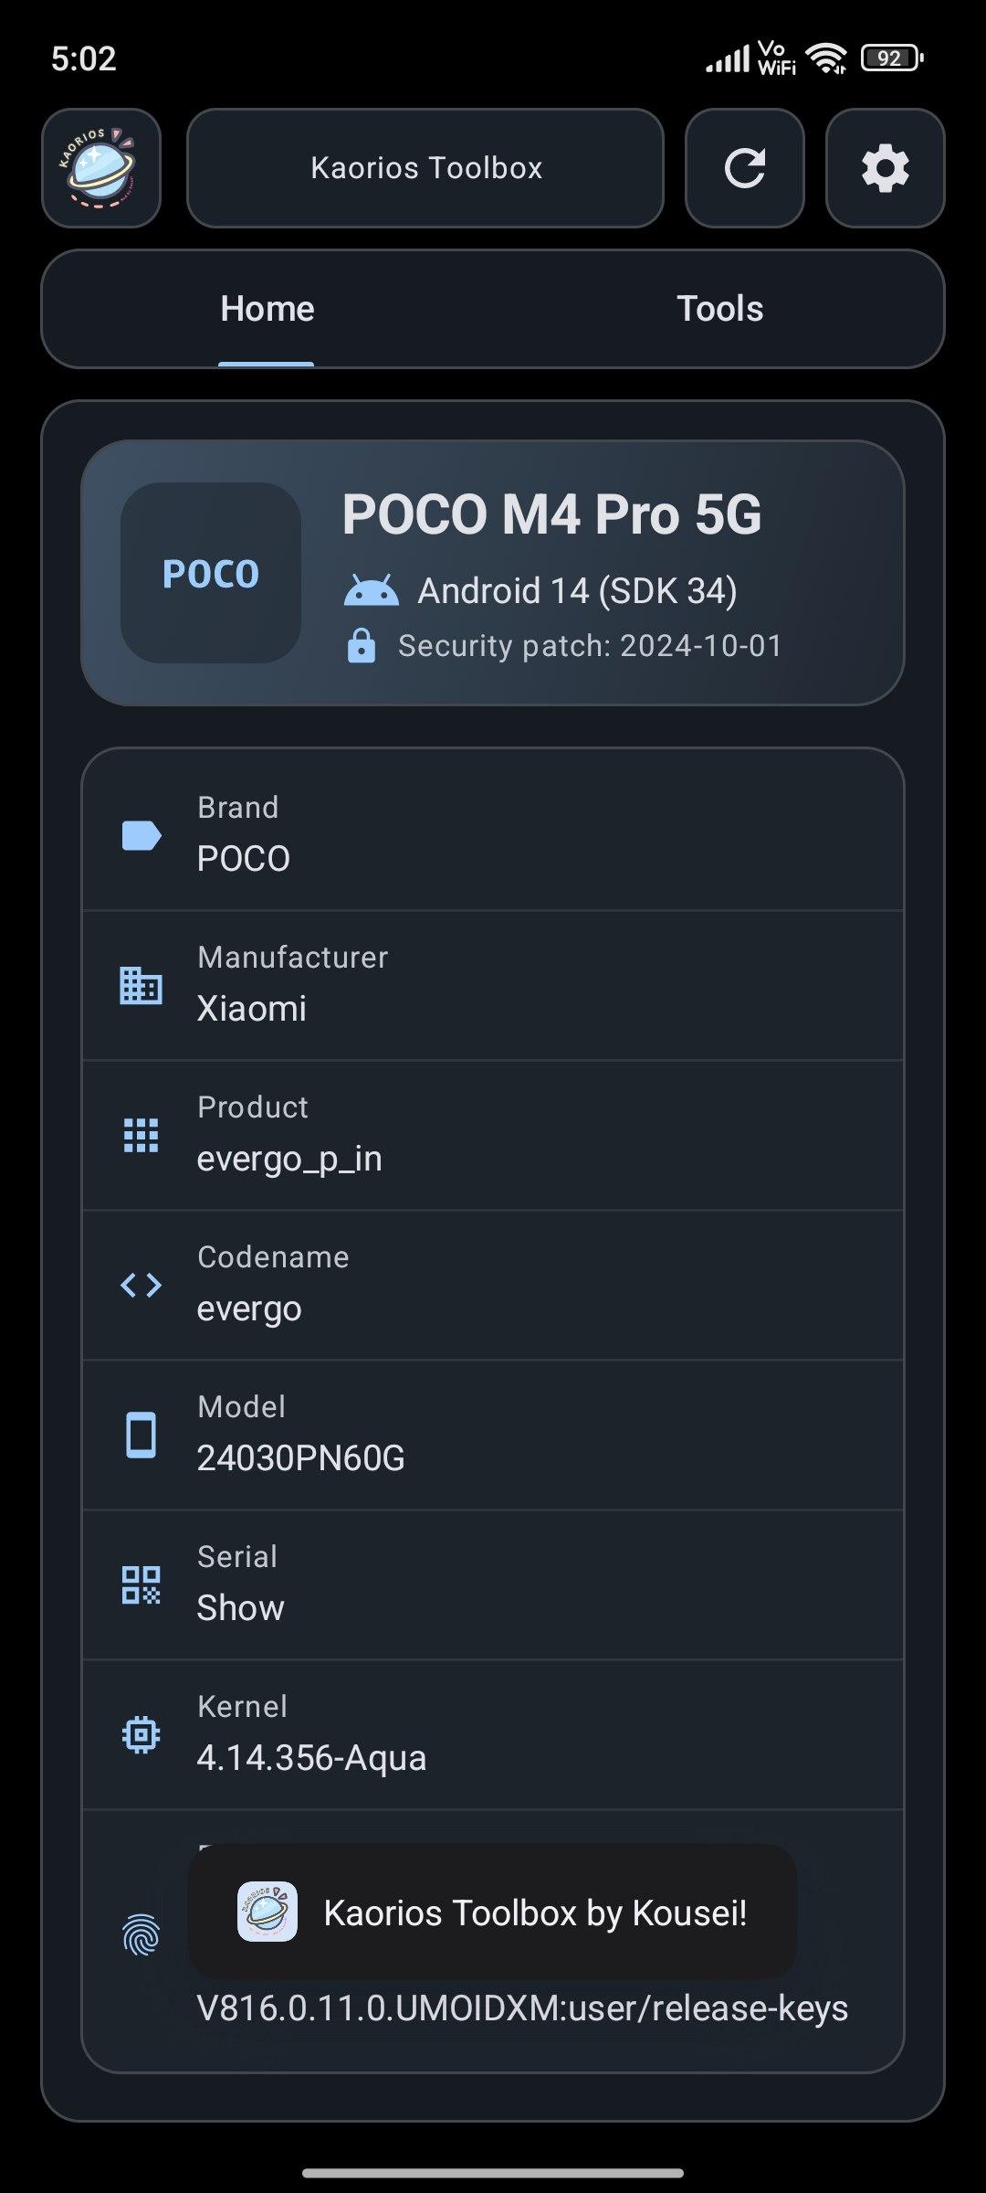Reveal the serial number with Show

(241, 1608)
